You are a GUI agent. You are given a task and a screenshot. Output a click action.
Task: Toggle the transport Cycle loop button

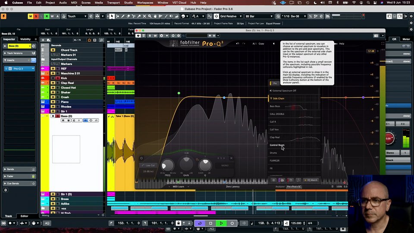pyautogui.click(x=200, y=223)
